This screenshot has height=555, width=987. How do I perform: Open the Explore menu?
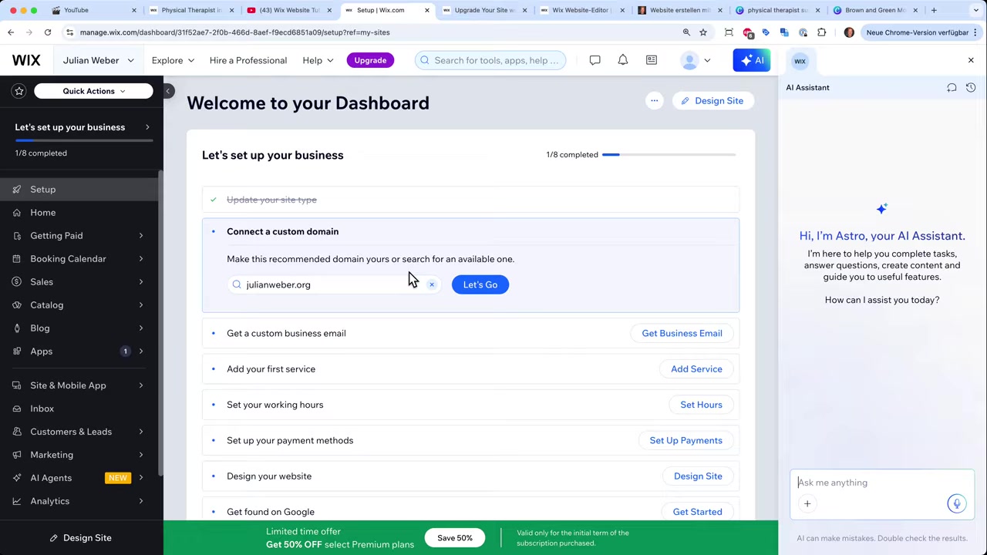pyautogui.click(x=173, y=60)
